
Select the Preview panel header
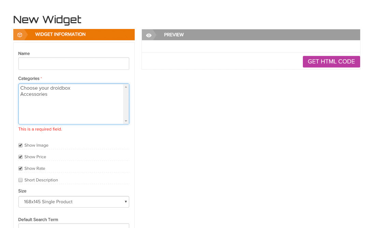[251, 35]
